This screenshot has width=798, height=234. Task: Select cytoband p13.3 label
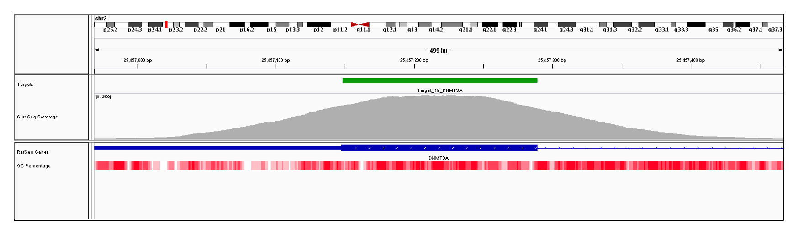(293, 30)
